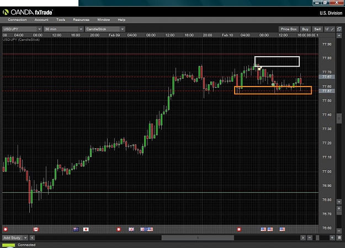Click the Canada flag news marker
The height and width of the screenshot is (248, 345).
36,229
